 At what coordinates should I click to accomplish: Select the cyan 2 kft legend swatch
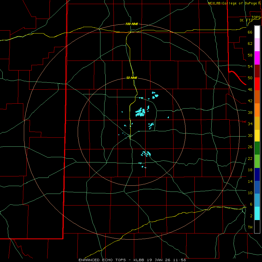pos(257,213)
